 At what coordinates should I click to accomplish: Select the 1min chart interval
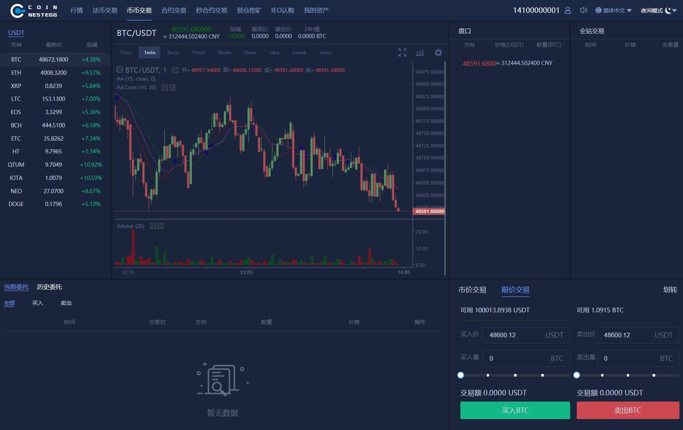149,53
